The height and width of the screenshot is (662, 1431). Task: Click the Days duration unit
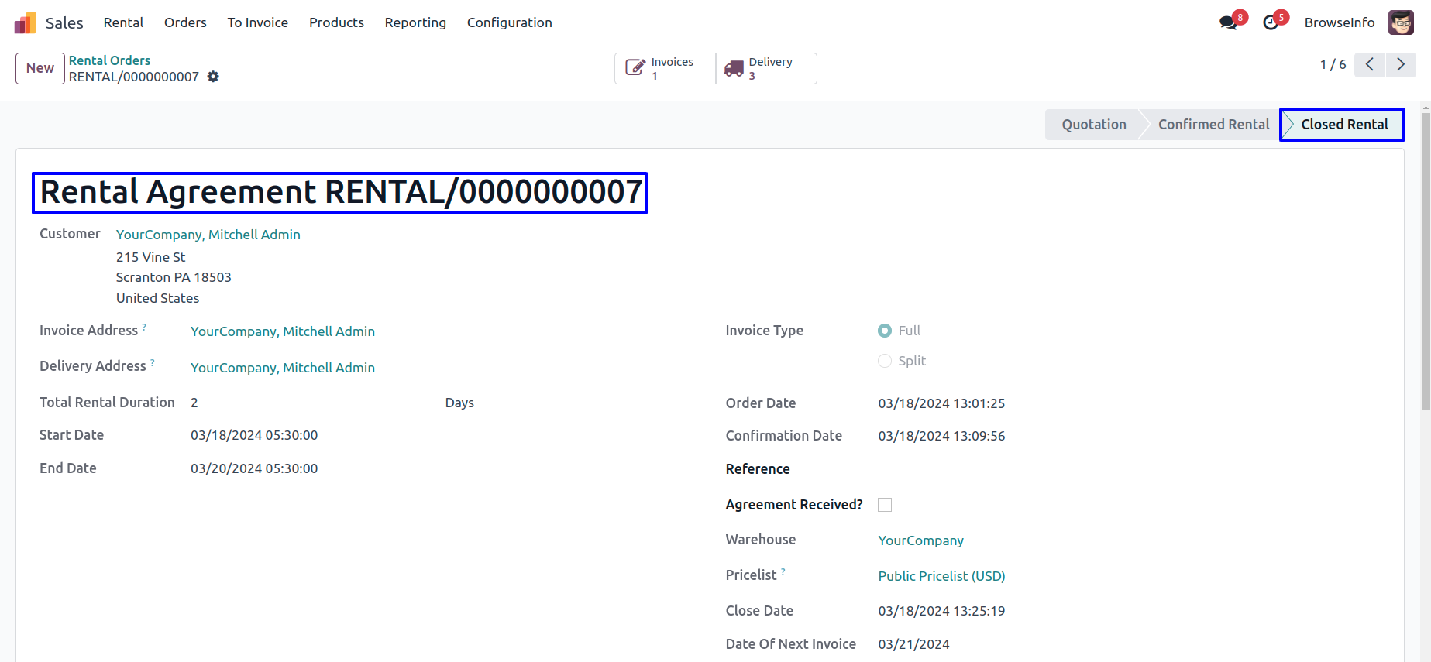[x=459, y=403]
